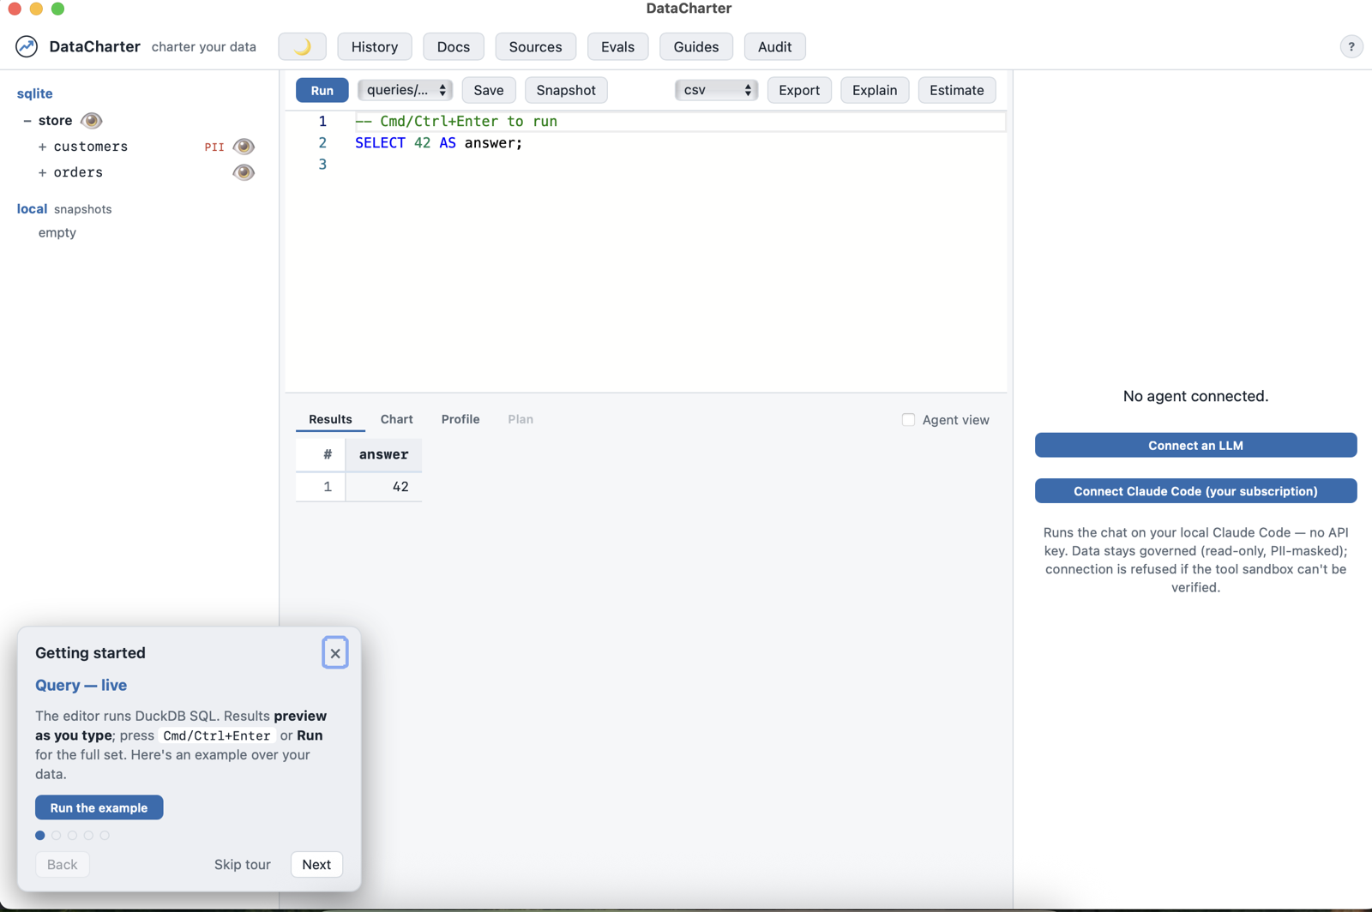Image resolution: width=1372 pixels, height=912 pixels.
Task: Click the DataCharter logo icon
Action: (27, 46)
